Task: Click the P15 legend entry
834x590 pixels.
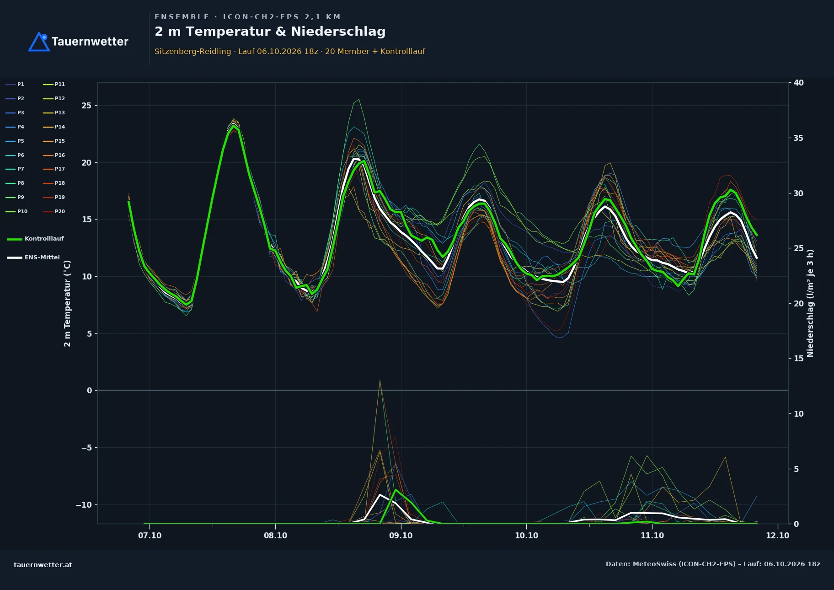Action: click(54, 141)
